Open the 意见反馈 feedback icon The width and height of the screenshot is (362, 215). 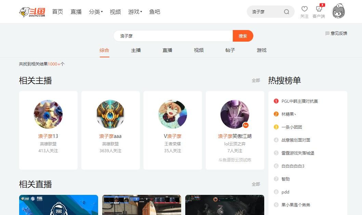pos(327,33)
